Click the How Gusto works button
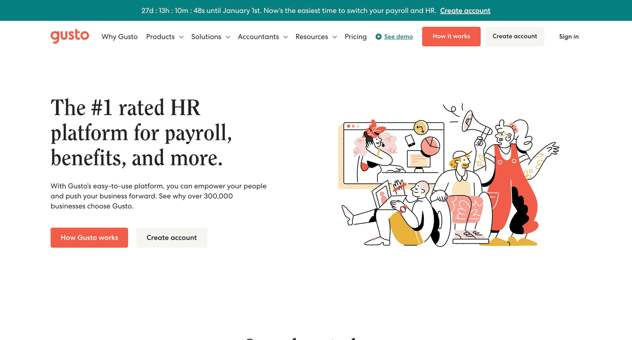The image size is (632, 340). pos(89,238)
